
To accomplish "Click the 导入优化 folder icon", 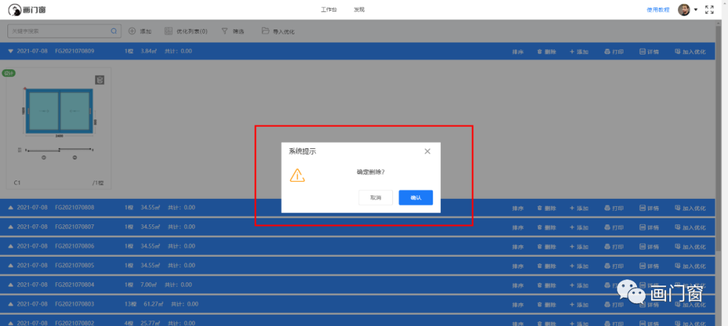I will (x=266, y=31).
